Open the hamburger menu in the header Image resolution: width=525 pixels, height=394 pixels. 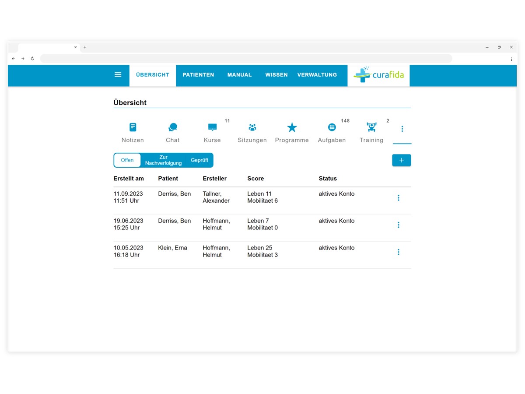118,75
